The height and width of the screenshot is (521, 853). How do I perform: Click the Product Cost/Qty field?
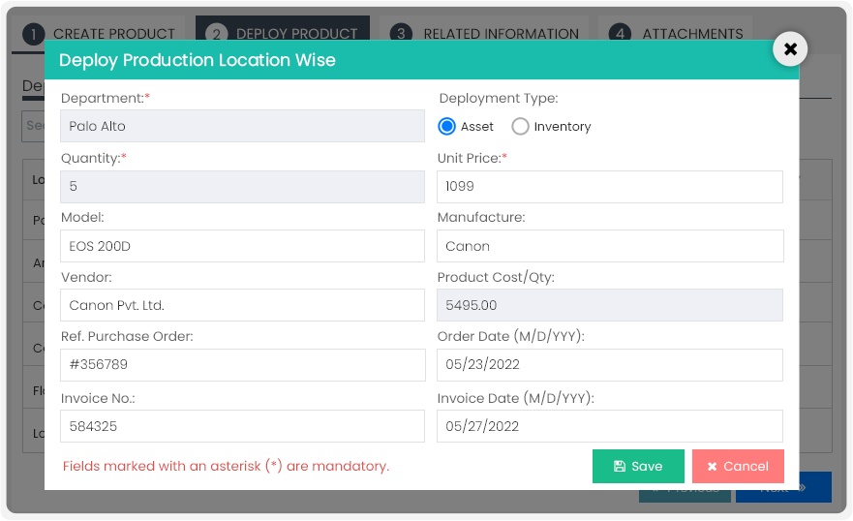[610, 305]
